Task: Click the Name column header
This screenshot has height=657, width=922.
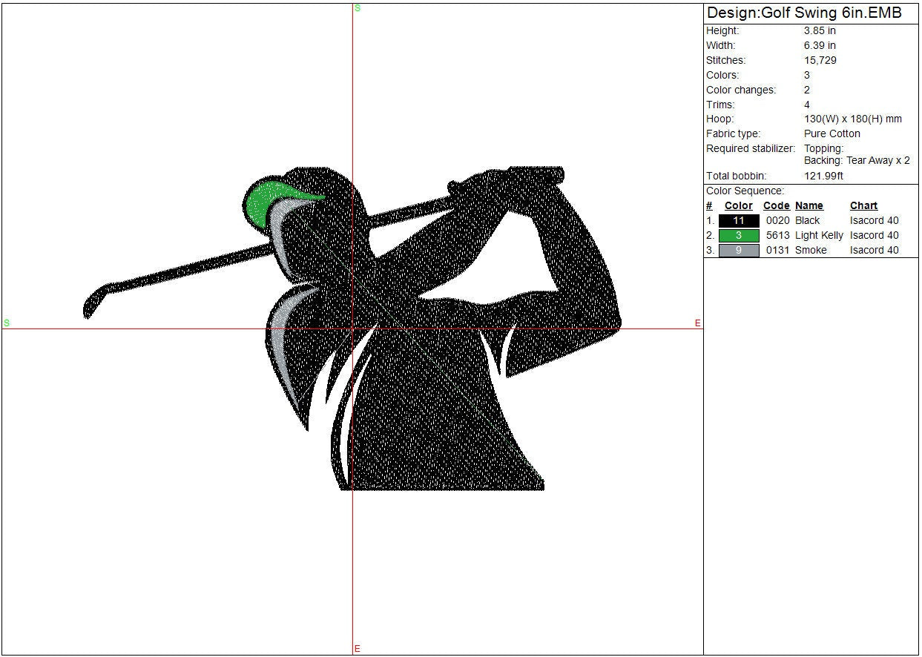Action: [809, 205]
